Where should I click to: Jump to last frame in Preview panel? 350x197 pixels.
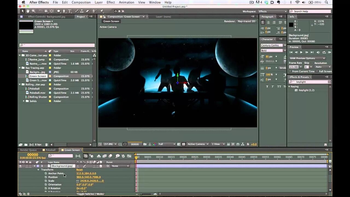coord(312,52)
